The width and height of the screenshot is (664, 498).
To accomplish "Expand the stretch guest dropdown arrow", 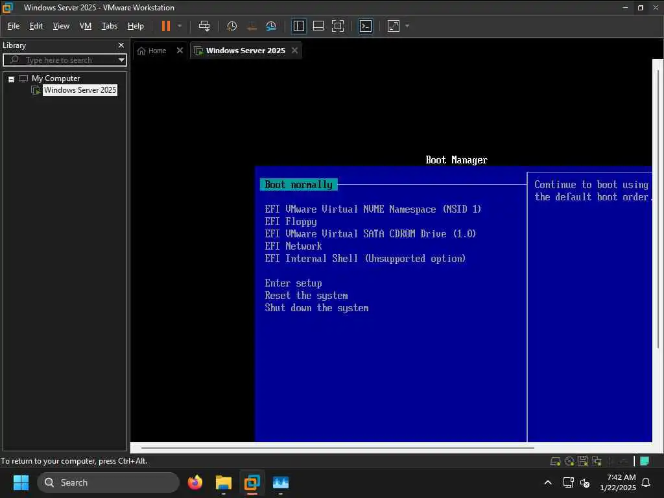I will (407, 26).
